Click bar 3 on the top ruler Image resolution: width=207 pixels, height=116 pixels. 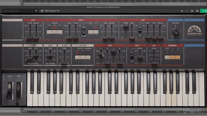[x=80, y=1]
